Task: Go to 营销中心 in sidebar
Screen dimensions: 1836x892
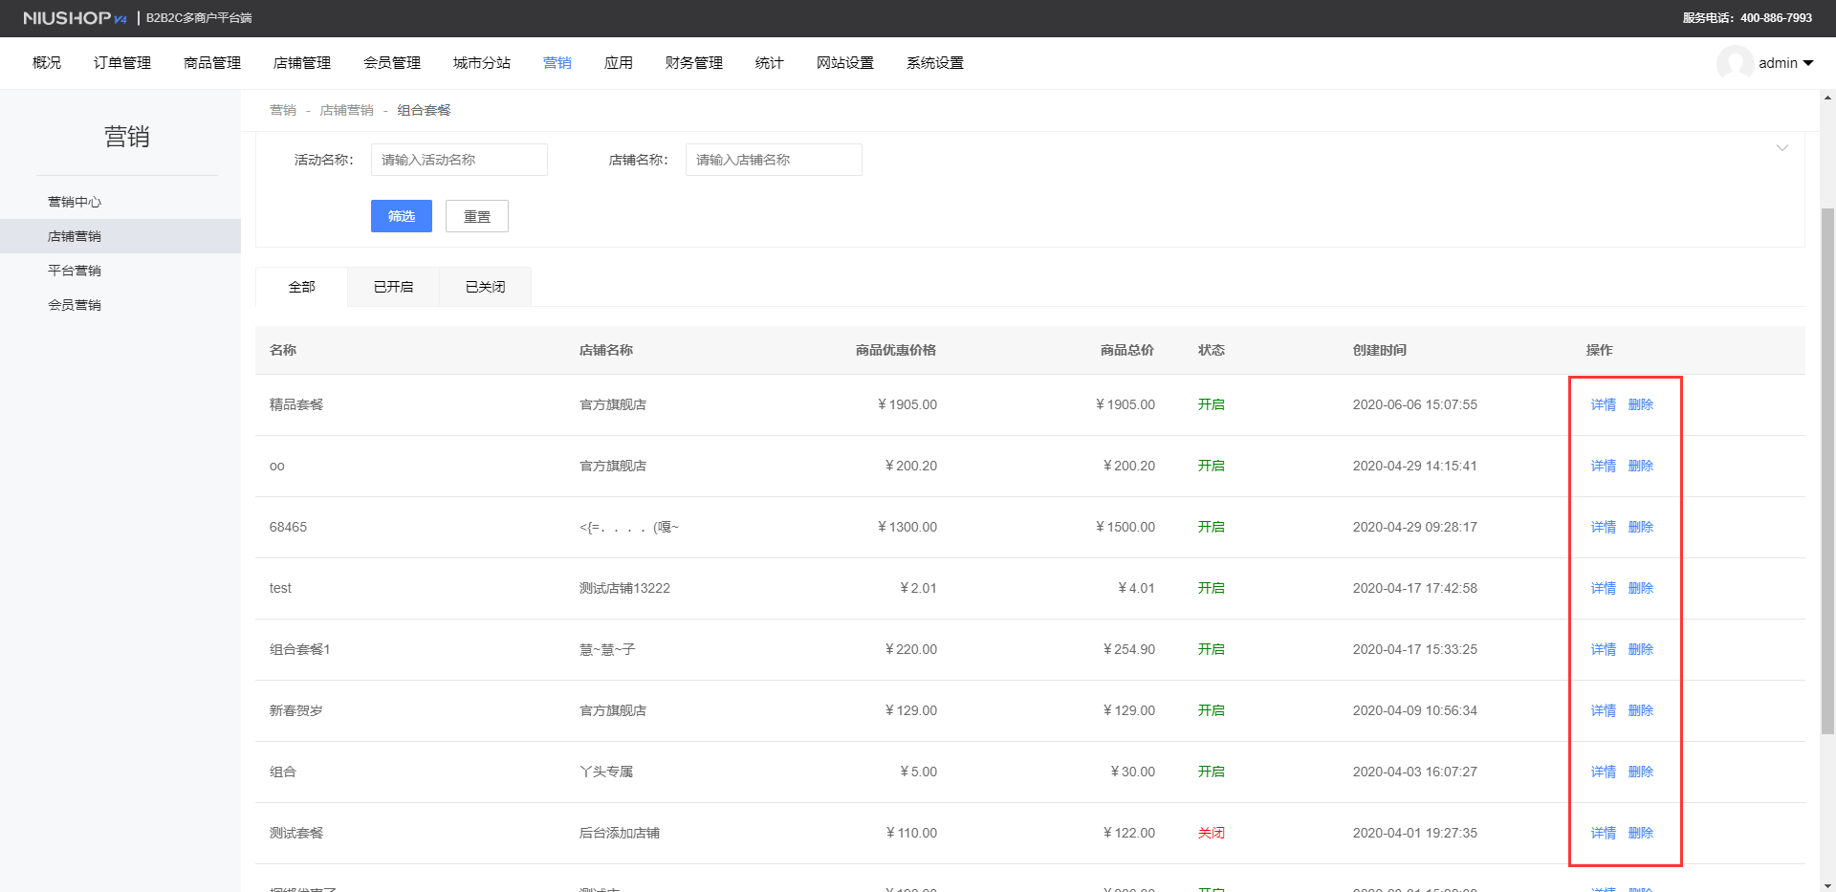Action: point(120,202)
